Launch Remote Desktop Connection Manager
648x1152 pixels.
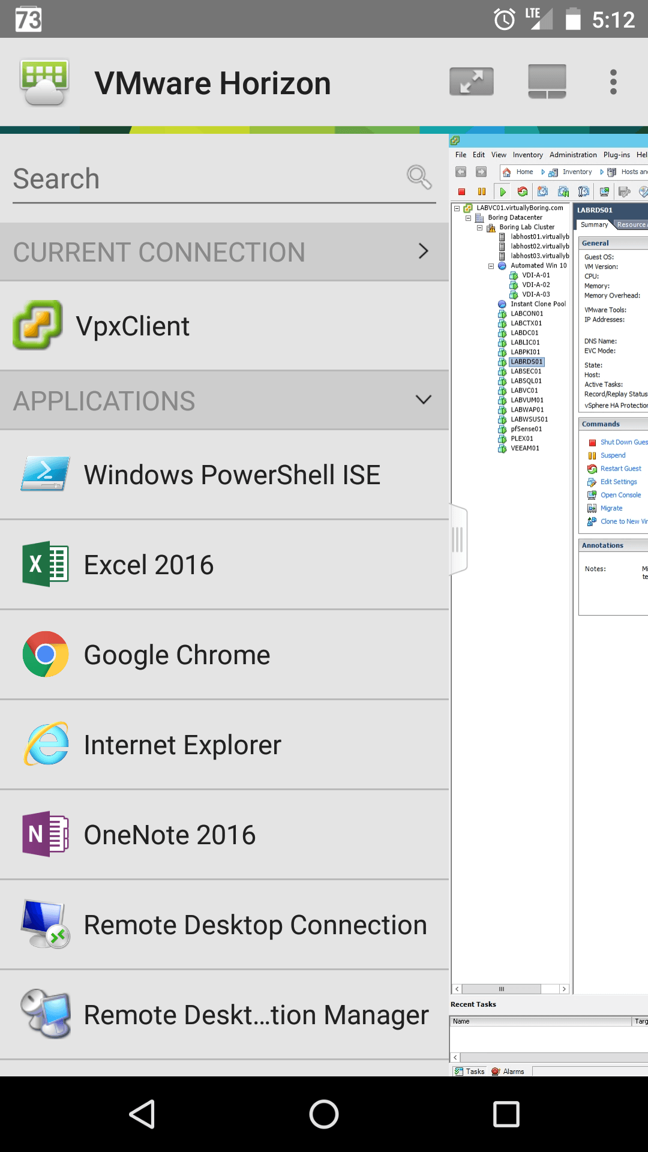[224, 1015]
